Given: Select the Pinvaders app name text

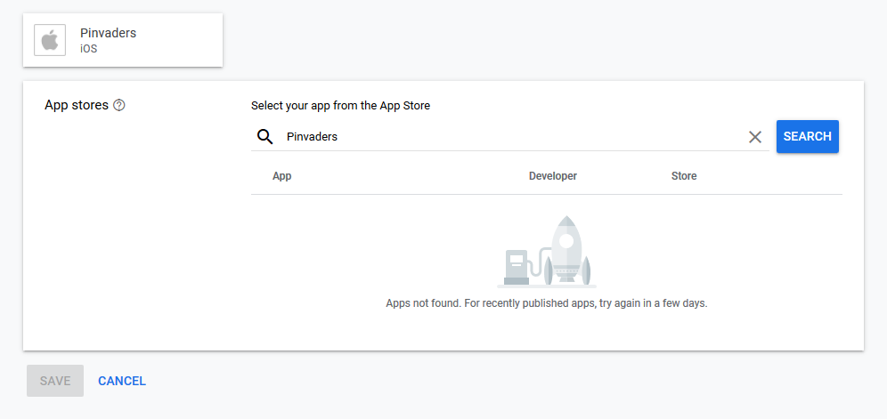Looking at the screenshot, I should [108, 33].
